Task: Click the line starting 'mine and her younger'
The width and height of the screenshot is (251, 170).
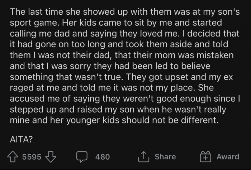Action: point(114,120)
